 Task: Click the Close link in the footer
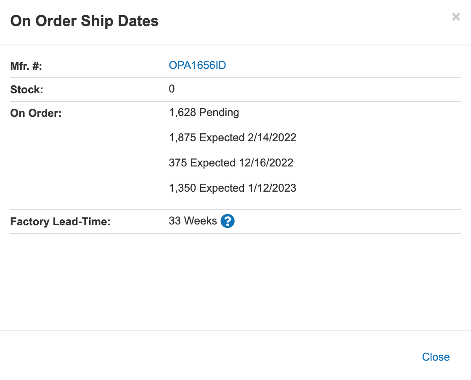pos(436,357)
